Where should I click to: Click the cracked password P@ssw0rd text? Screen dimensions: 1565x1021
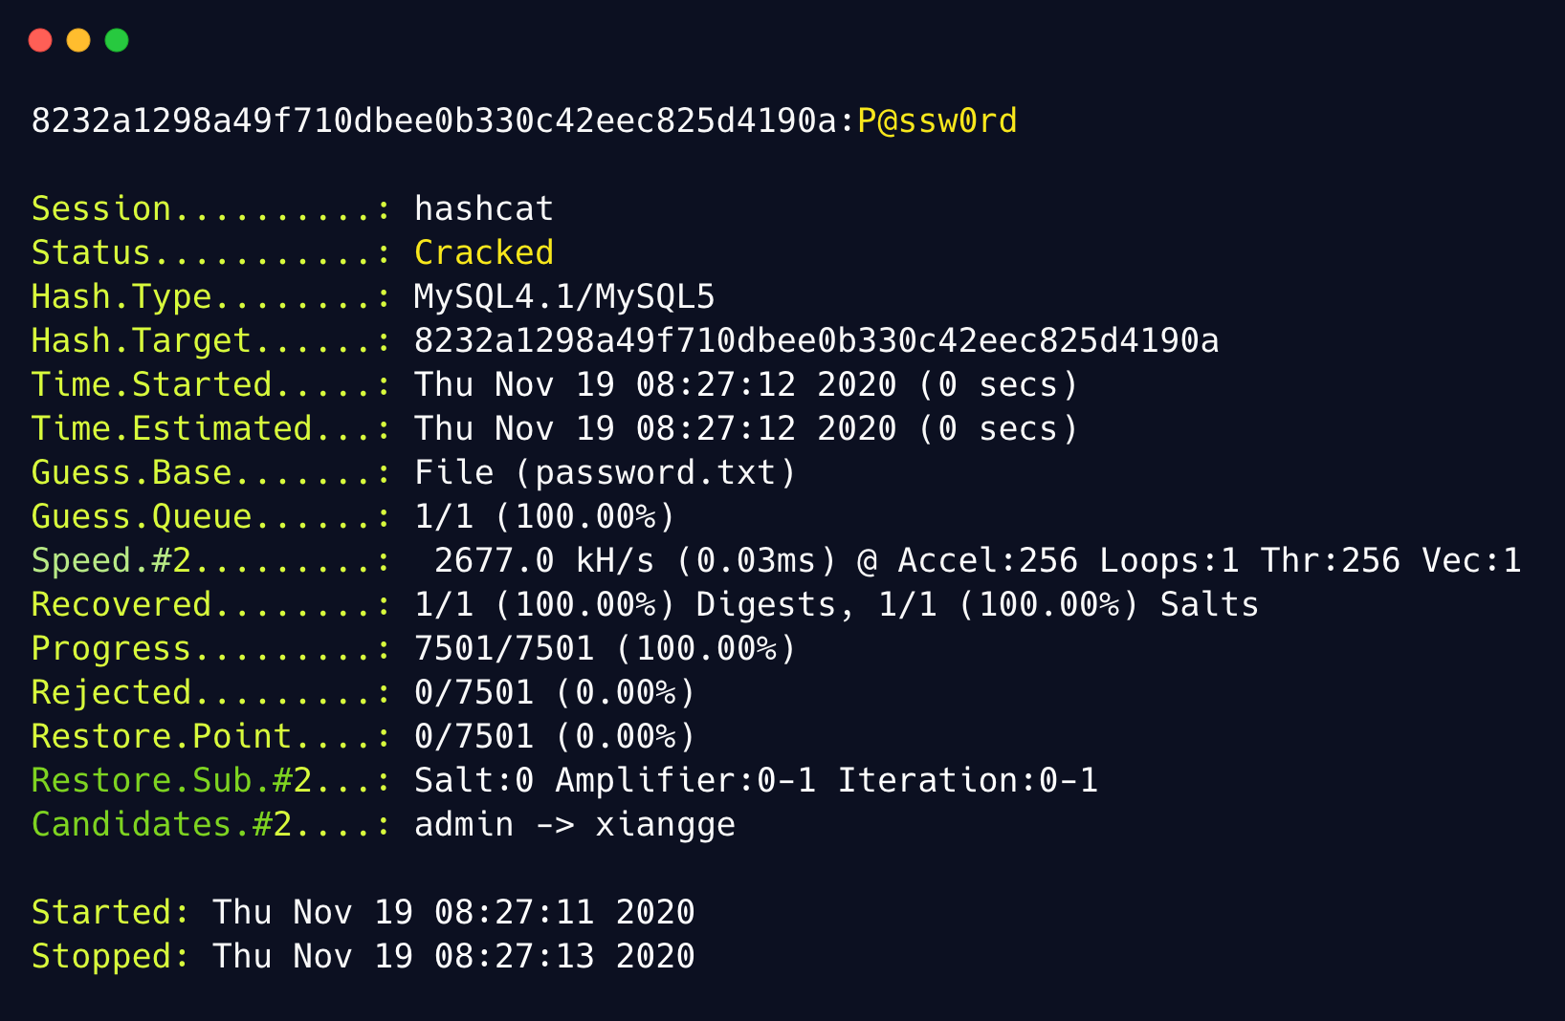click(x=937, y=121)
